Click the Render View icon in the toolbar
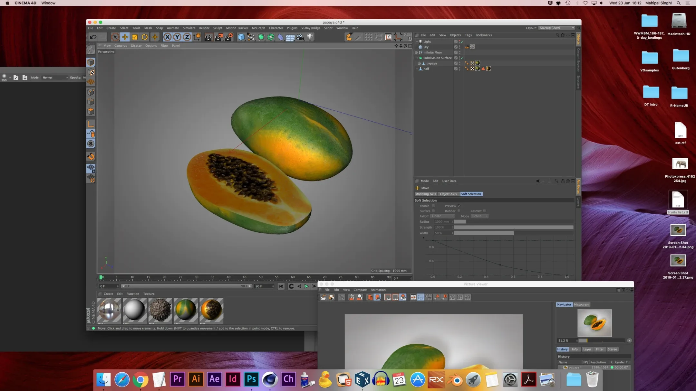This screenshot has height=391, width=696. [208, 37]
